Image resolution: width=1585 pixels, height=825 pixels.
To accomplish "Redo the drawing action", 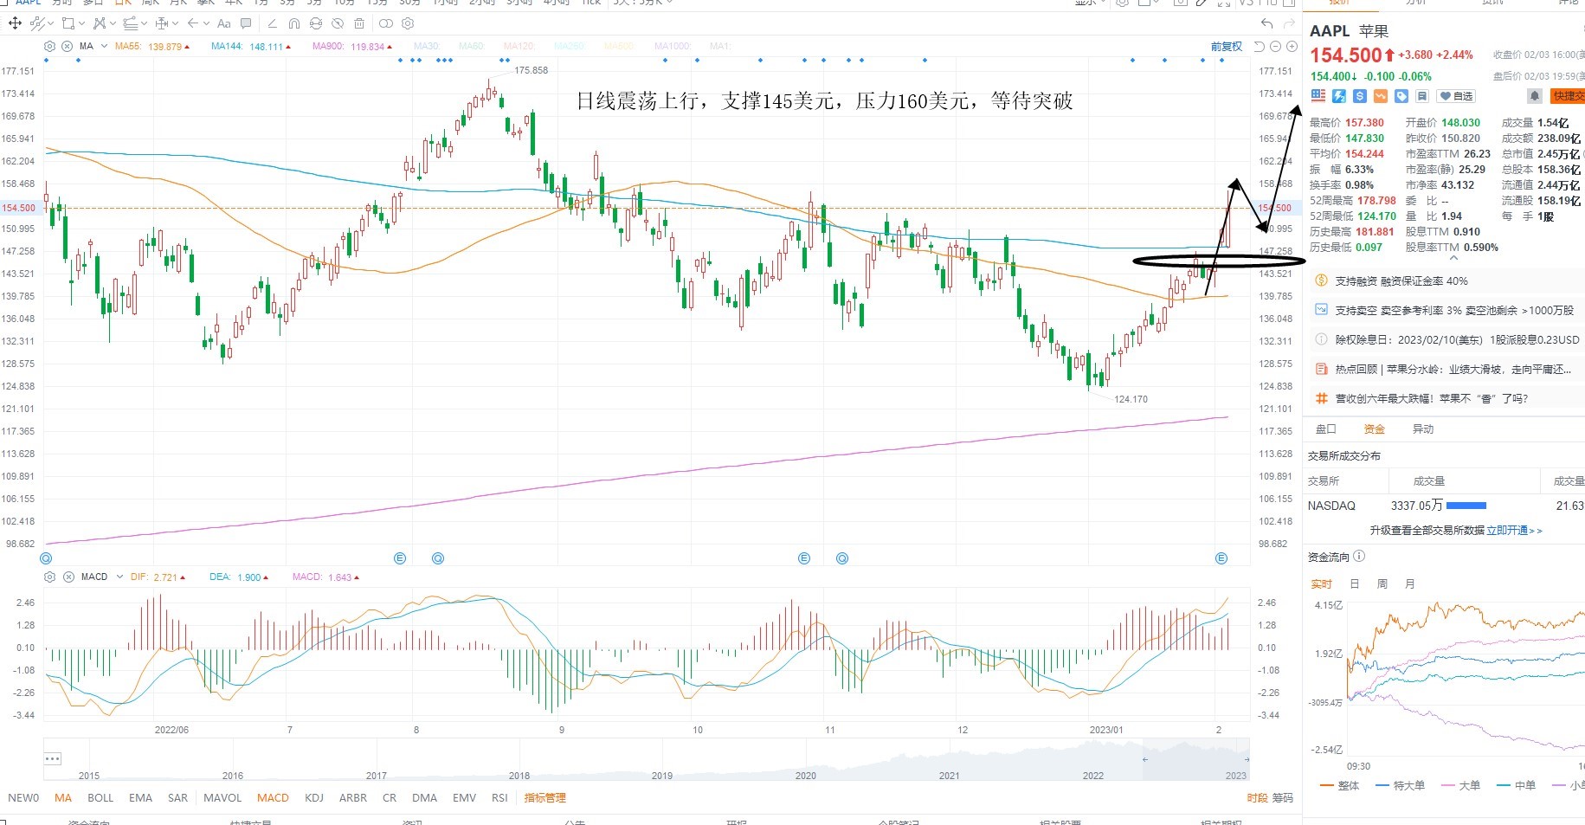I will [1289, 23].
